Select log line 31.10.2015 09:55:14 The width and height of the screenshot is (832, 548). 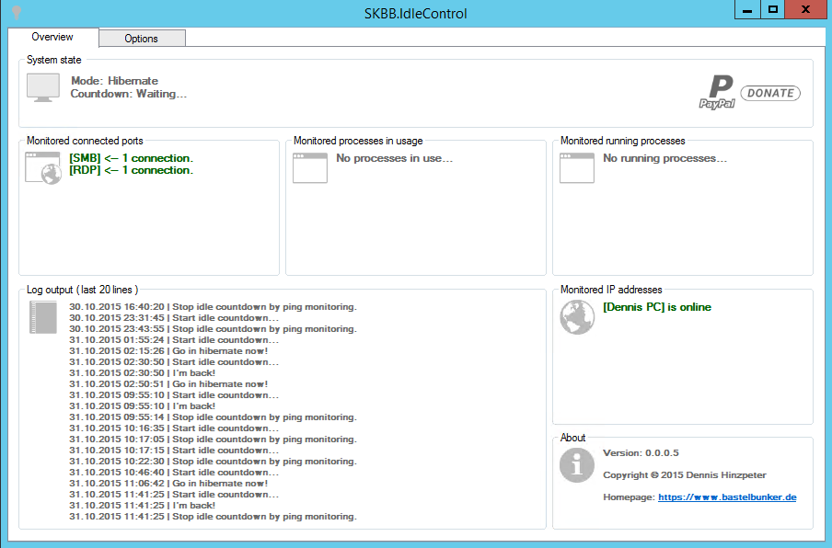point(213,417)
